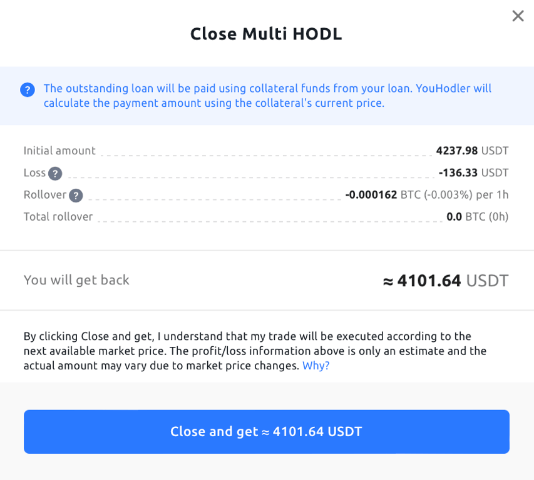This screenshot has width=534, height=480.
Task: Select the Total rollover row
Action: tap(58, 217)
